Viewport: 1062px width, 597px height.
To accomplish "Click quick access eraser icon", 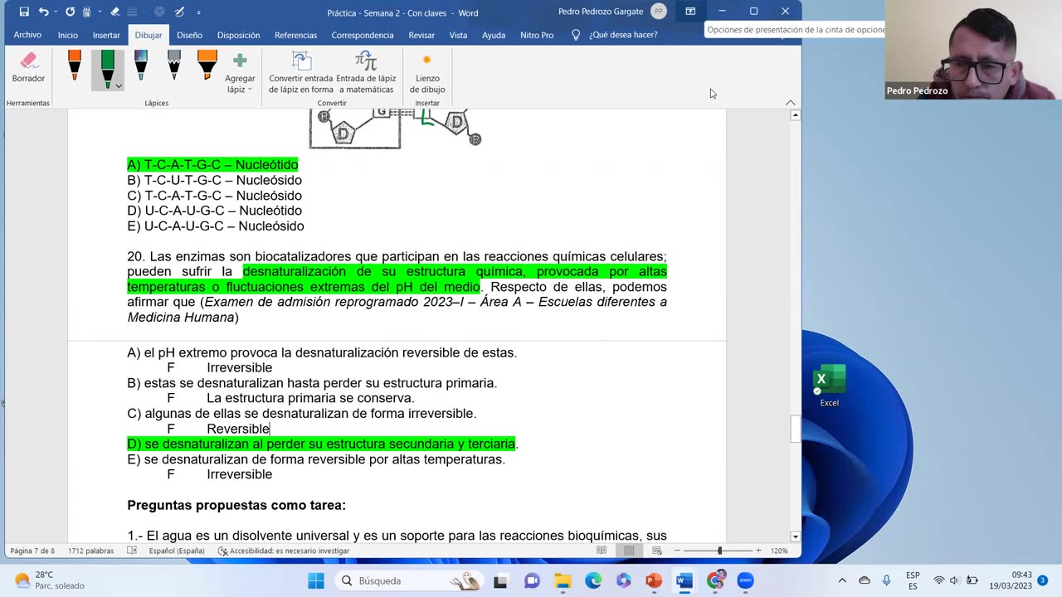I will (x=114, y=12).
